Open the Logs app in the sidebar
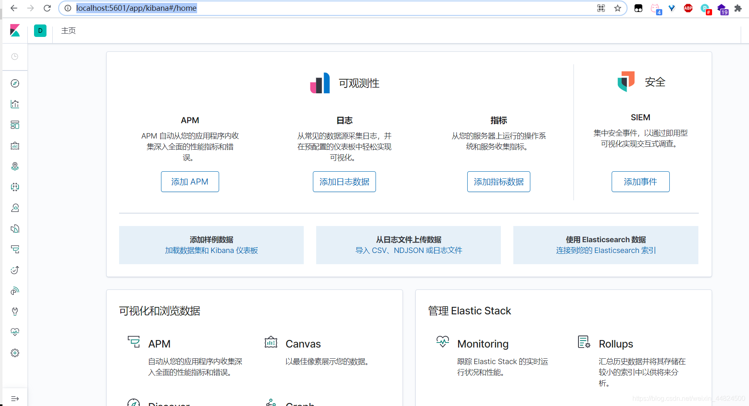 pos(15,229)
